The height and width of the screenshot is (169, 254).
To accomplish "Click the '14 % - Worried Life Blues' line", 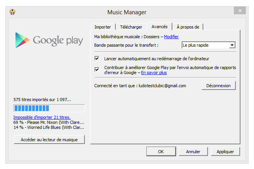I will coord(49,127).
